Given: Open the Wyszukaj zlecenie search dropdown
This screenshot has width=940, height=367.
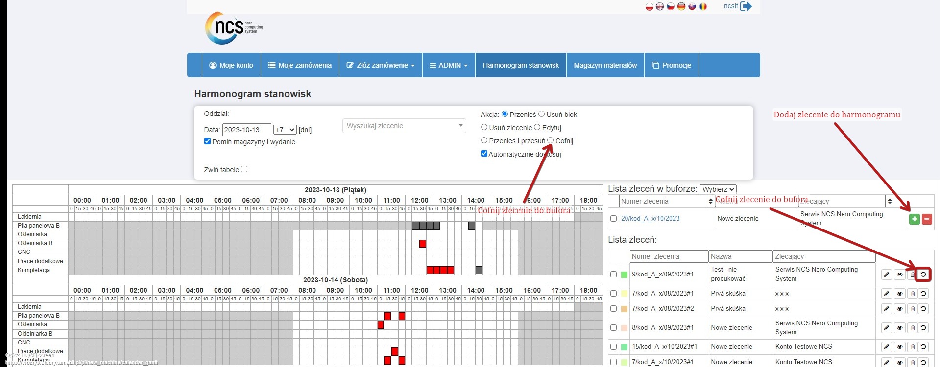Looking at the screenshot, I should point(404,126).
